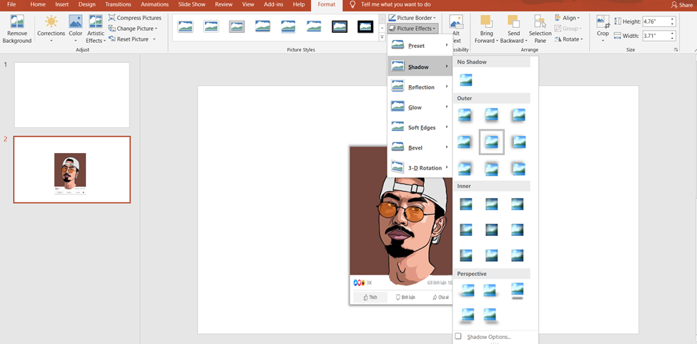Open the Glow submenu
Viewport: 697px width, 344px height.
point(420,107)
